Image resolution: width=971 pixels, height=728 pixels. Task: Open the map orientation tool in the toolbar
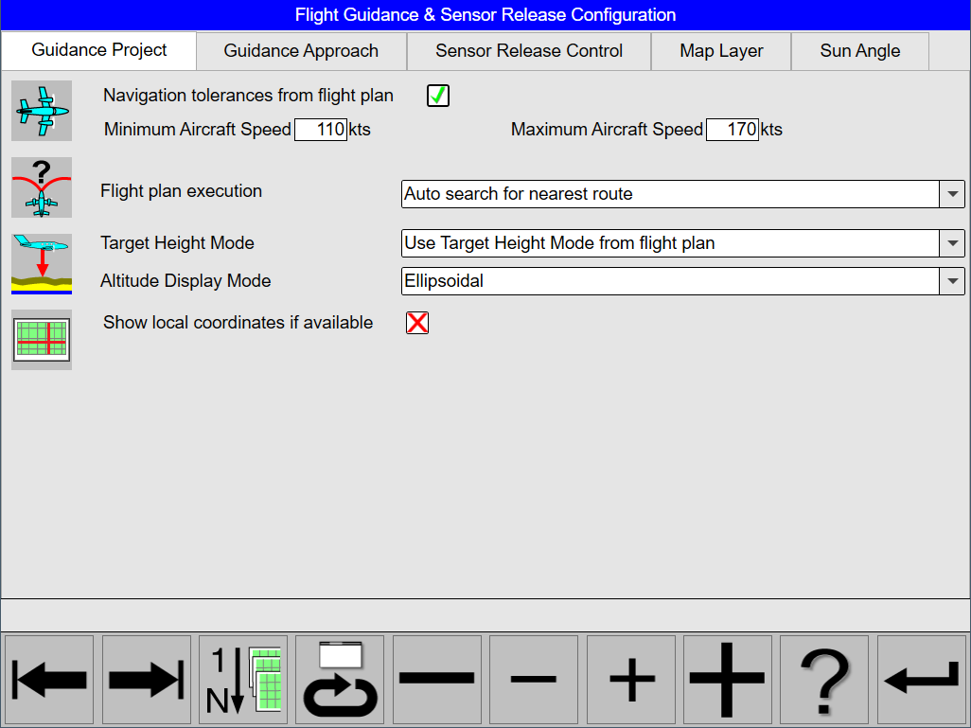242,680
